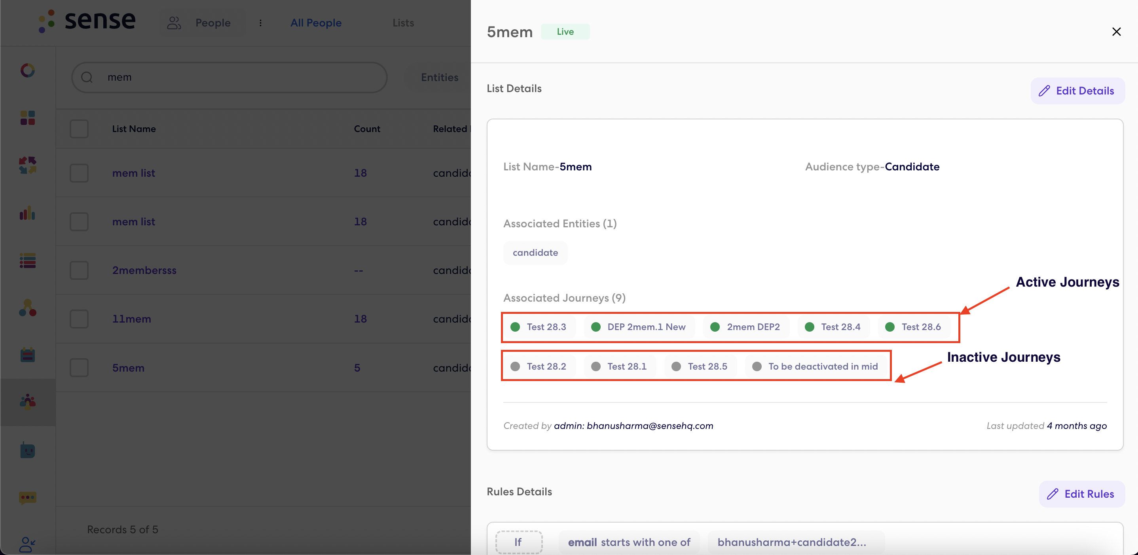Viewport: 1138px width, 555px height.
Task: Open the 2memberss list link
Action: coord(144,270)
